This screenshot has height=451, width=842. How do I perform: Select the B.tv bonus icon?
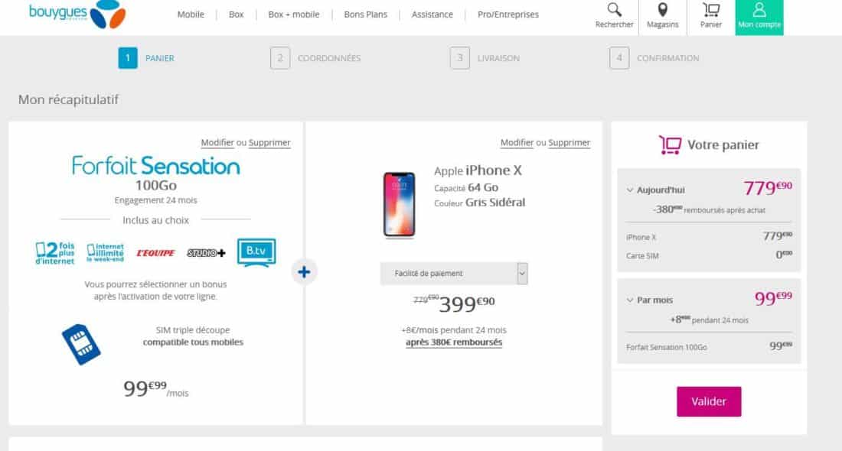pos(256,252)
